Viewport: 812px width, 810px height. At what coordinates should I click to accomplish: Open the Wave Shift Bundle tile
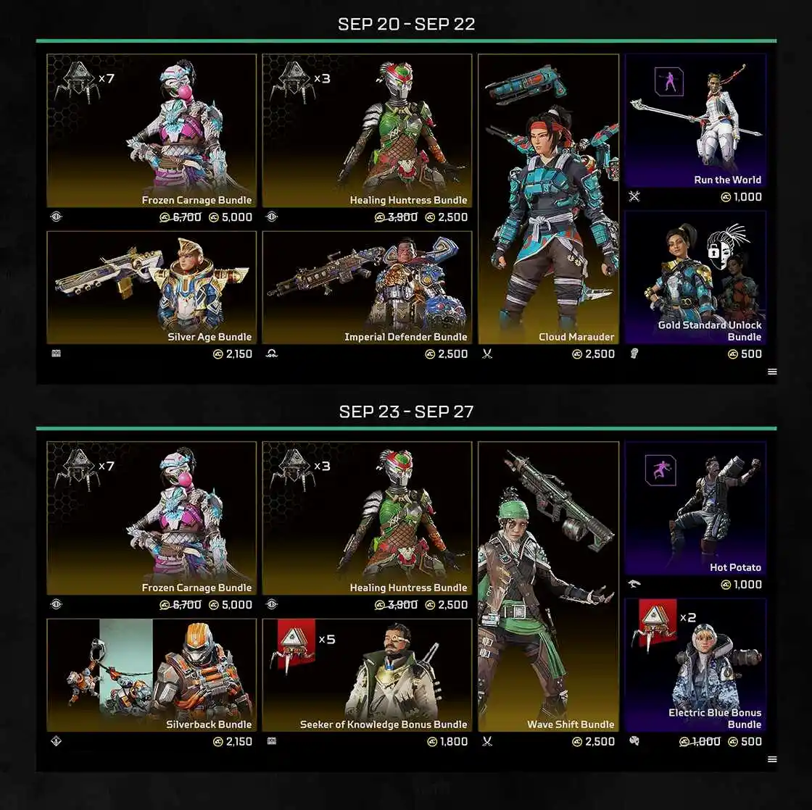[x=548, y=586]
